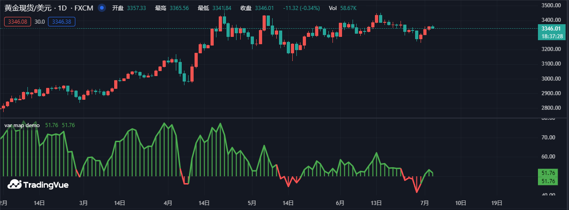Screen dimensions: 569x210
Task: Click the red sell price 3346.08 button
Action: [x=18, y=21]
